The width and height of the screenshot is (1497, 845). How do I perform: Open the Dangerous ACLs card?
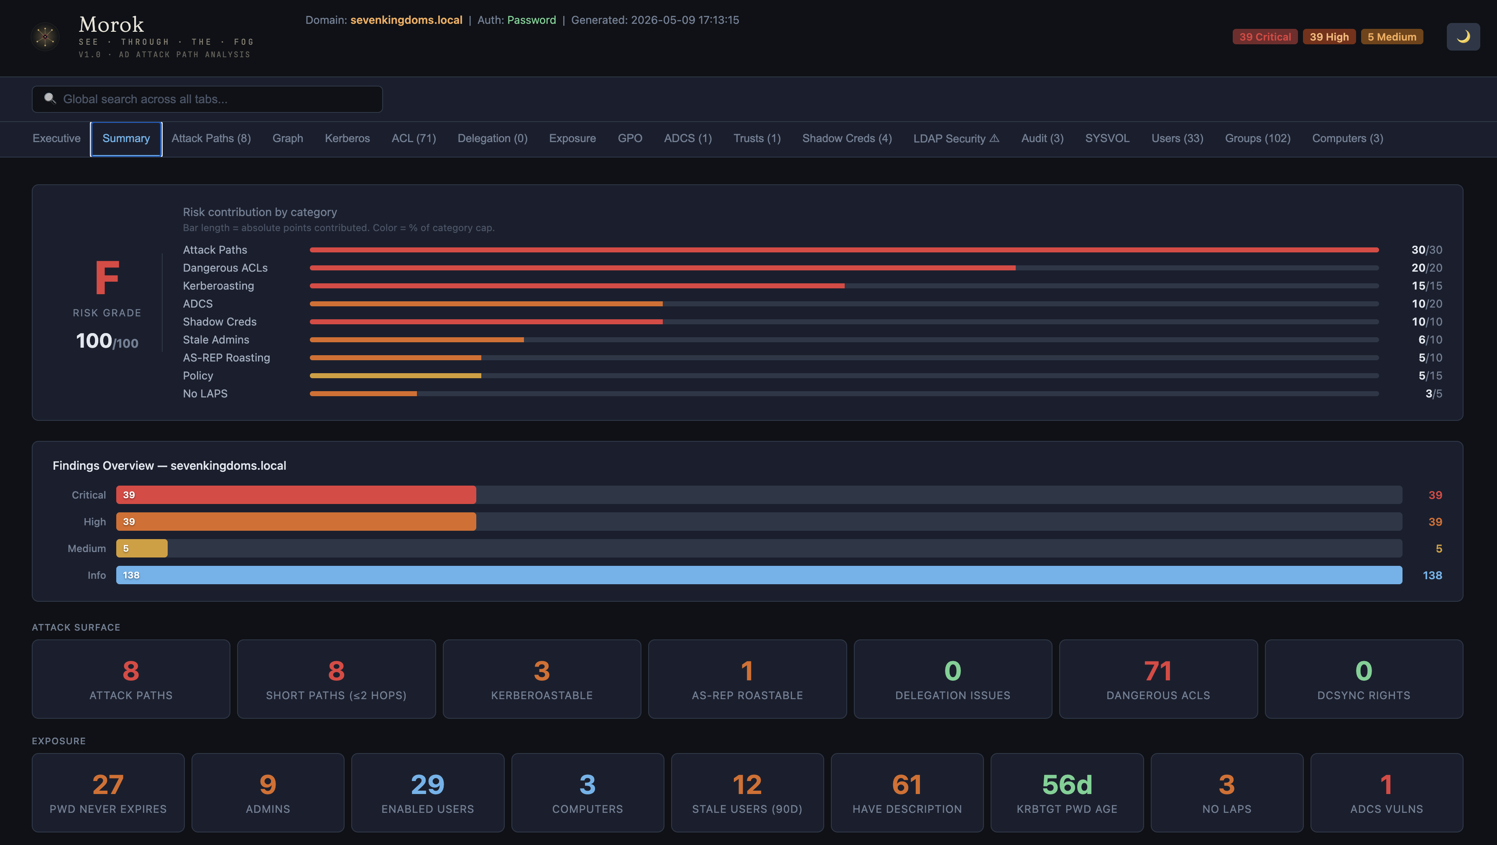(1158, 679)
